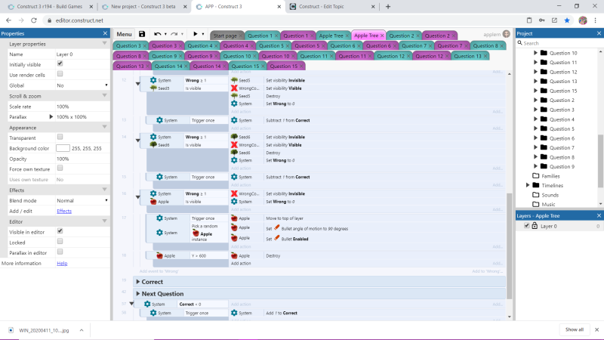604x340 pixels.
Task: Toggle the Force own texture checkbox
Action: [x=60, y=168]
